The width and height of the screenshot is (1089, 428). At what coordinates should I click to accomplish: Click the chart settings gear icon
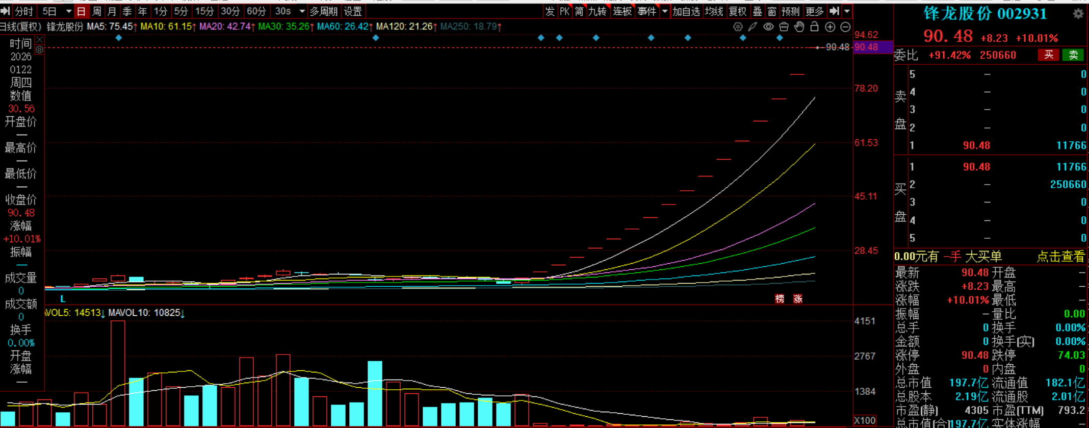coord(737,27)
